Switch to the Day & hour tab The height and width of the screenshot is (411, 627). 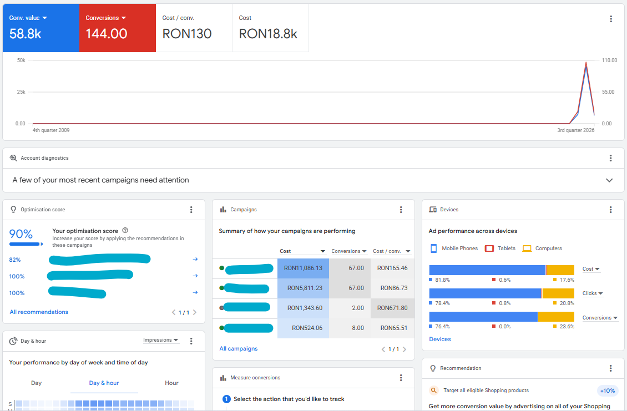coord(104,383)
